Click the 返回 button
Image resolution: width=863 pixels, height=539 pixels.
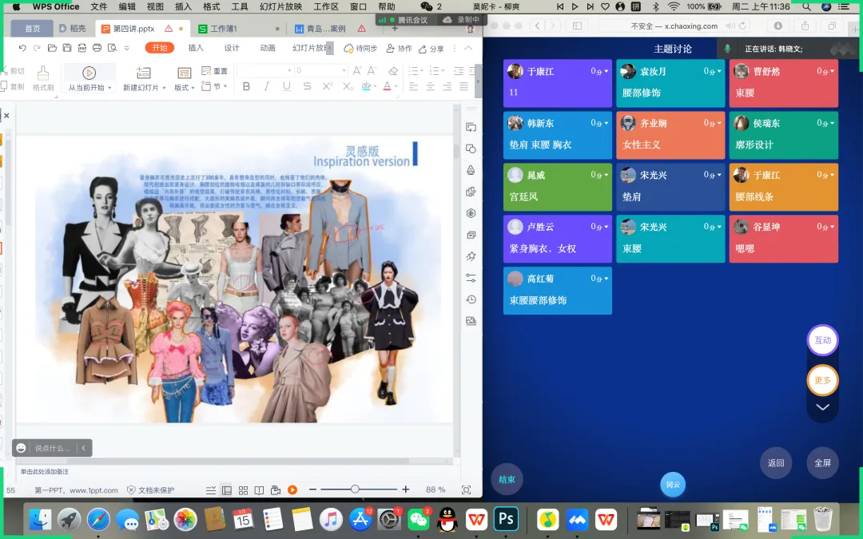pyautogui.click(x=776, y=463)
